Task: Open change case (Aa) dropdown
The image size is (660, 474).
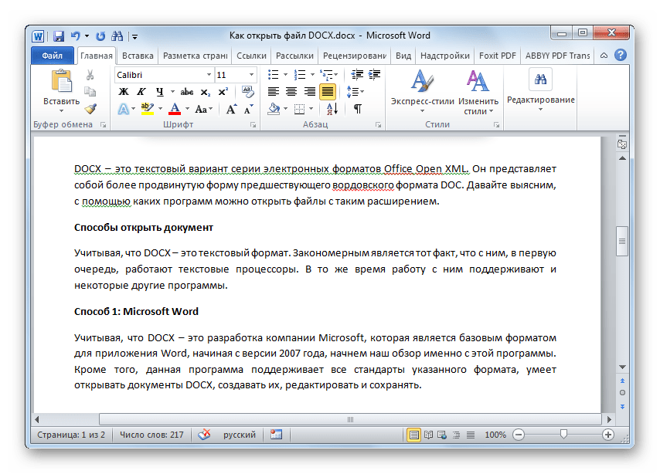Action: point(204,110)
